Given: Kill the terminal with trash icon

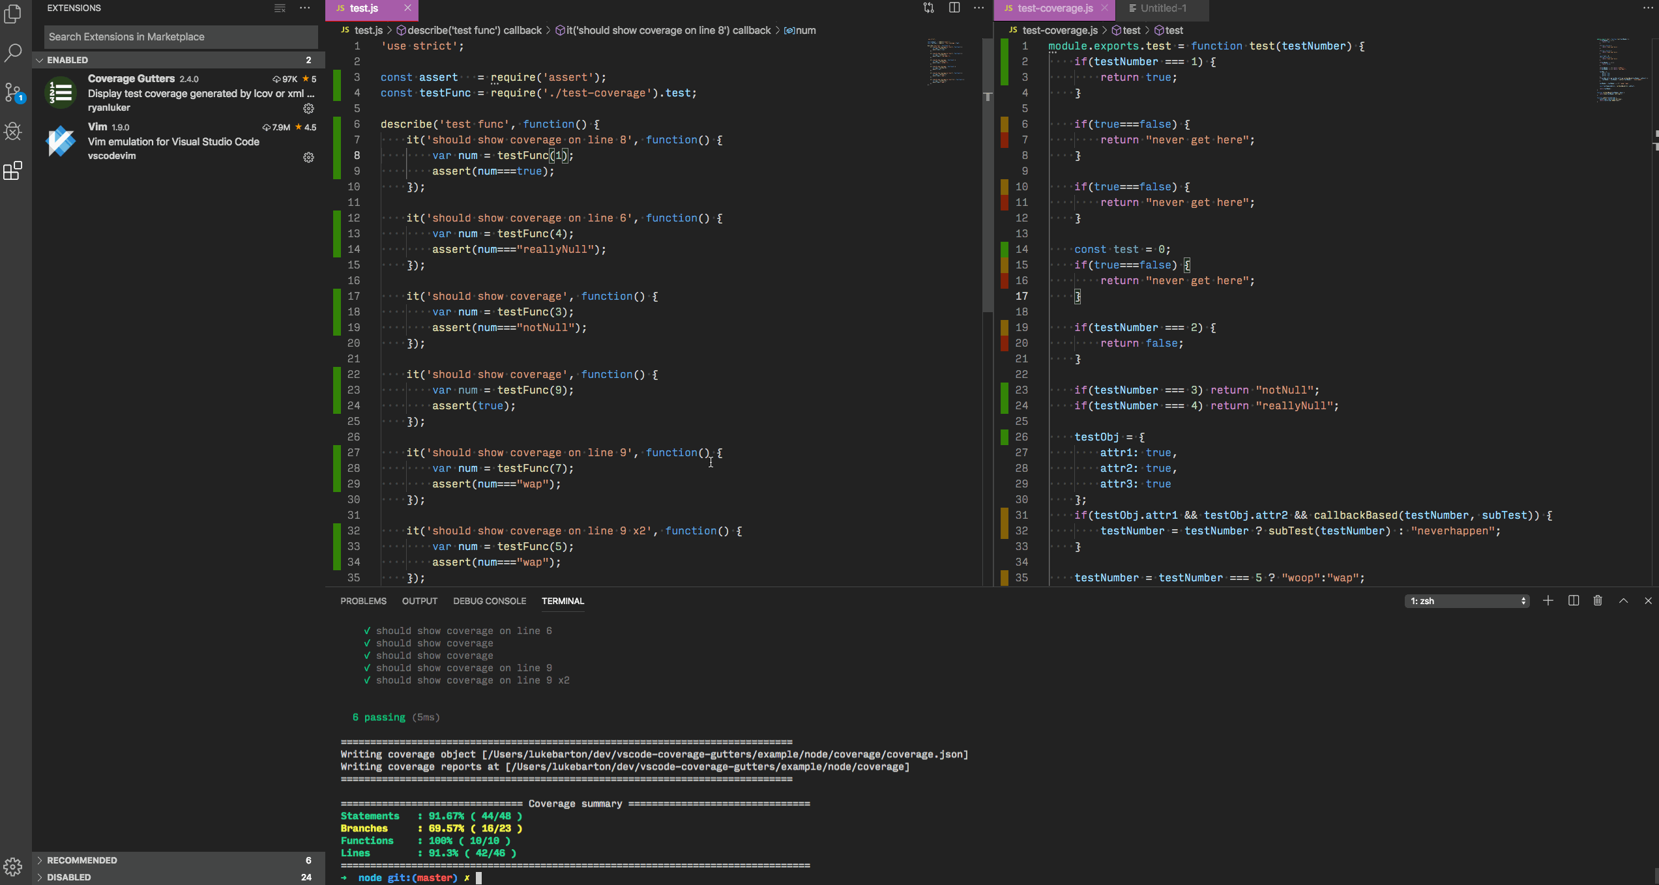Looking at the screenshot, I should pyautogui.click(x=1598, y=601).
